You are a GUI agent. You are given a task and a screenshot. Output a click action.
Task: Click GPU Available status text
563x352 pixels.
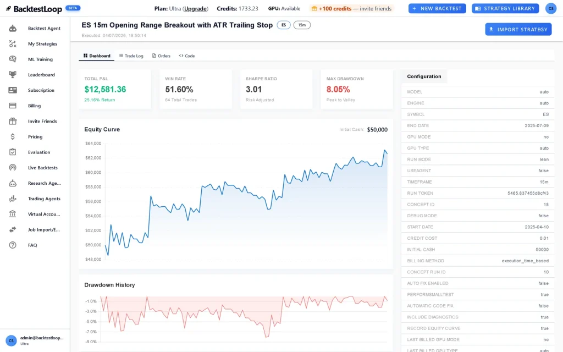[284, 9]
